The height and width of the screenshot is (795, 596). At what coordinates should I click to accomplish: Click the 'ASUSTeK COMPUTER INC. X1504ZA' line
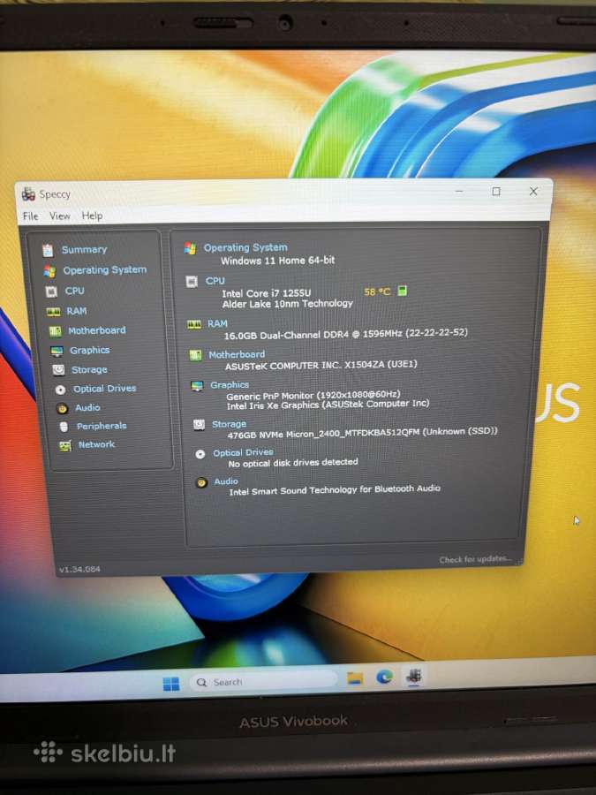321,365
